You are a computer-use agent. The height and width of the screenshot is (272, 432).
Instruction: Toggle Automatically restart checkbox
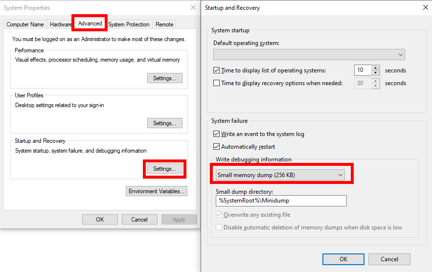point(217,147)
